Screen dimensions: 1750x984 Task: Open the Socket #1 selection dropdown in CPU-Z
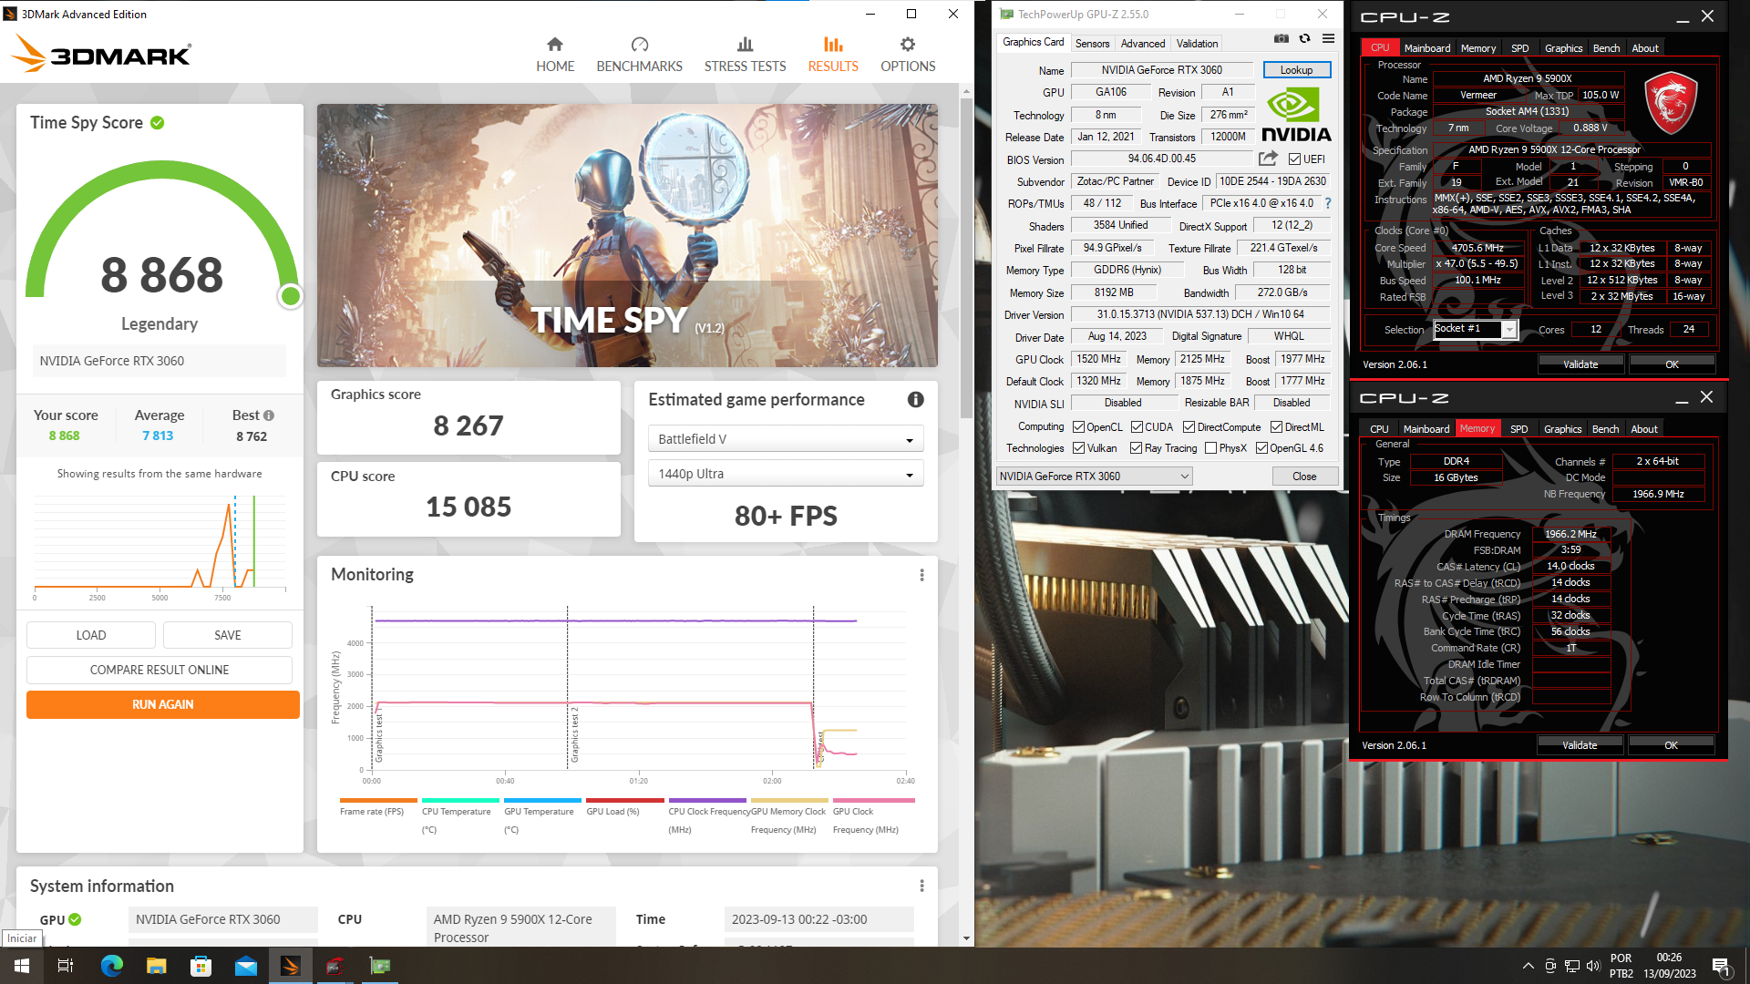[x=1475, y=329]
